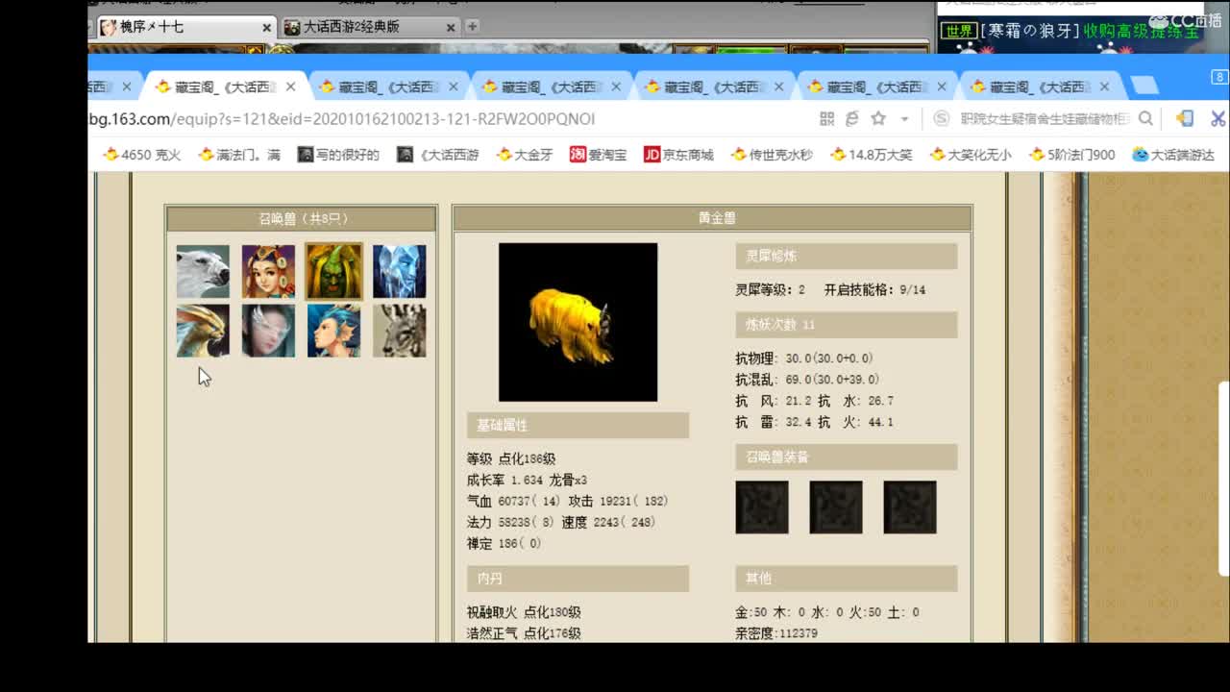Open bookmark 大金牙
1230x692 pixels.
coord(525,155)
